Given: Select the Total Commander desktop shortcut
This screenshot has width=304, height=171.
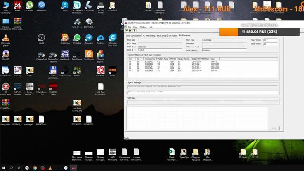Looking at the screenshot, I should coord(53,73).
